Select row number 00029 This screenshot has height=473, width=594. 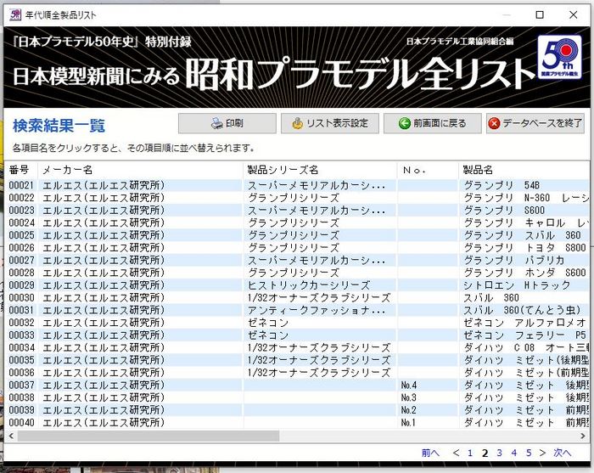(x=21, y=285)
